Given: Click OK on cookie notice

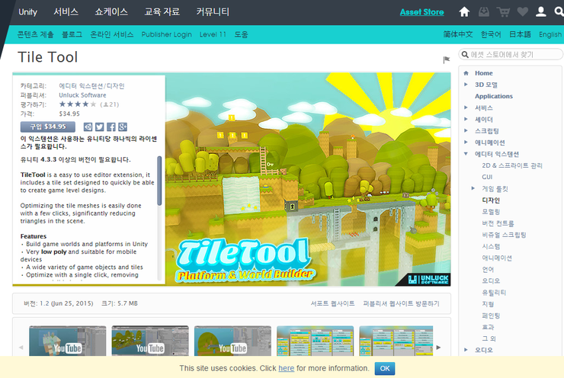Looking at the screenshot, I should pos(385,368).
